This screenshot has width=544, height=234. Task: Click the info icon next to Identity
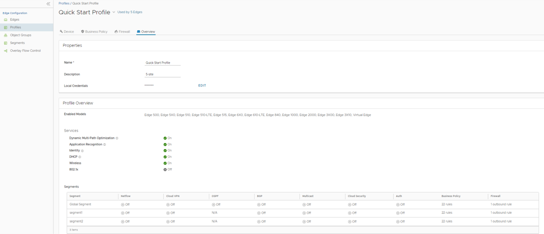click(82, 151)
